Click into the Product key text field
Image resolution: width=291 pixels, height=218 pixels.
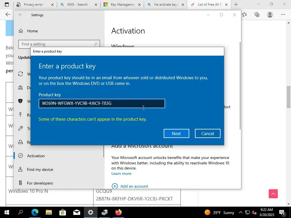coord(102,103)
